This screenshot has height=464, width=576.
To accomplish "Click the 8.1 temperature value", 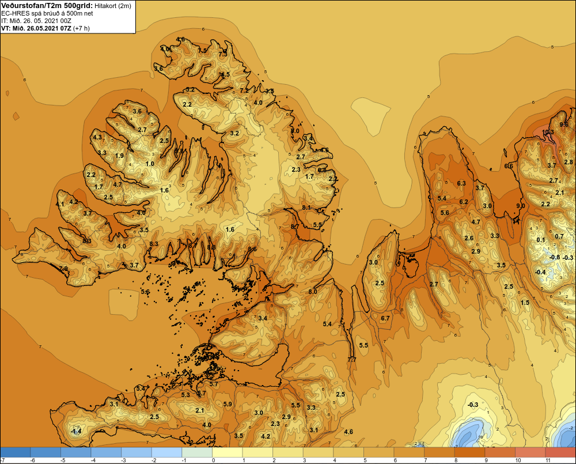I will pos(306,208).
